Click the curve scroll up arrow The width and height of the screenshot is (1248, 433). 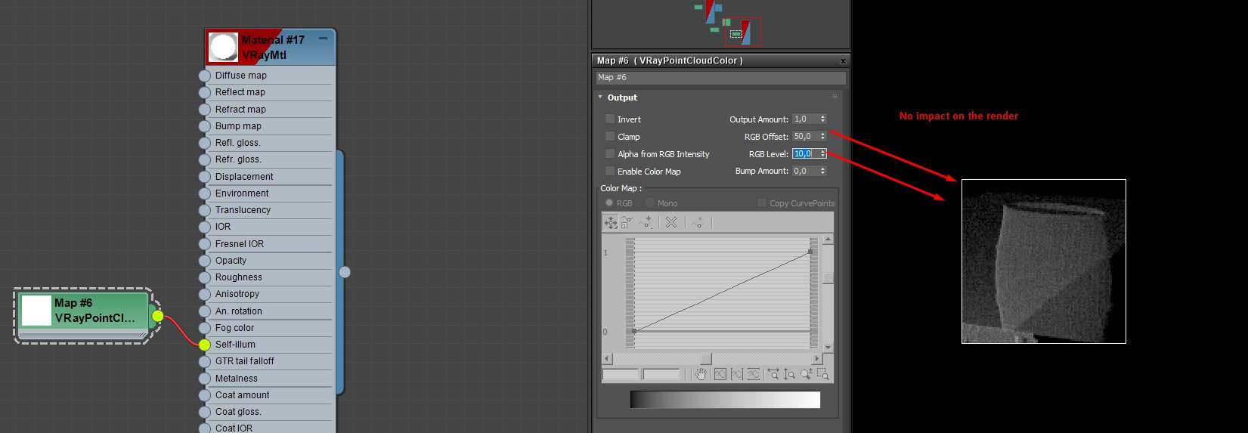828,240
